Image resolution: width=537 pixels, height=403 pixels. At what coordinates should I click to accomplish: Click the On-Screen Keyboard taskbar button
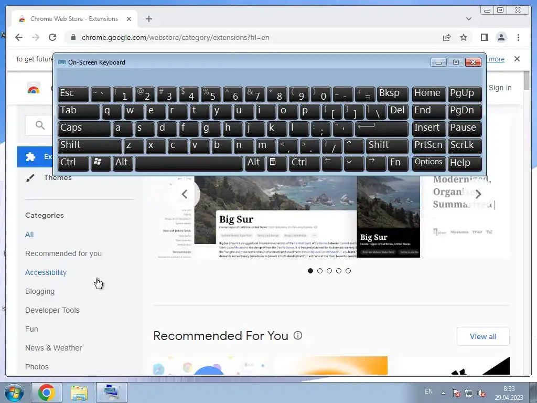pyautogui.click(x=112, y=393)
